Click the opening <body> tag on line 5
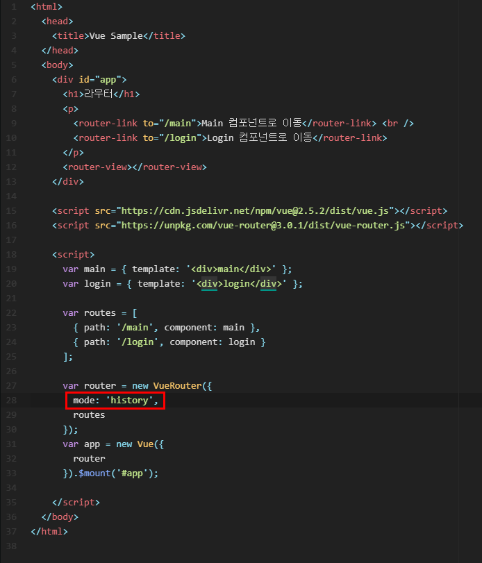 pos(58,65)
